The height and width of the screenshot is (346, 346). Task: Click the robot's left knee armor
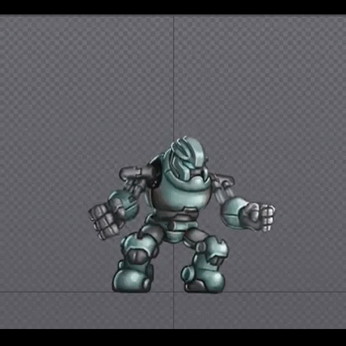(x=139, y=249)
